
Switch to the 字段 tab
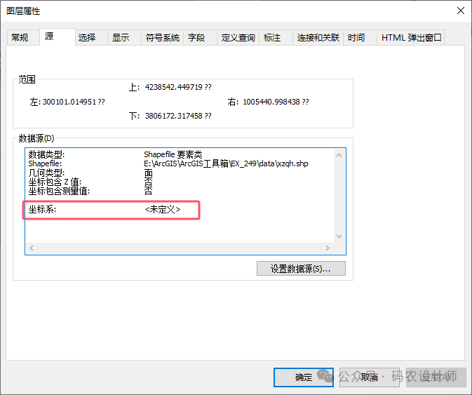point(196,38)
